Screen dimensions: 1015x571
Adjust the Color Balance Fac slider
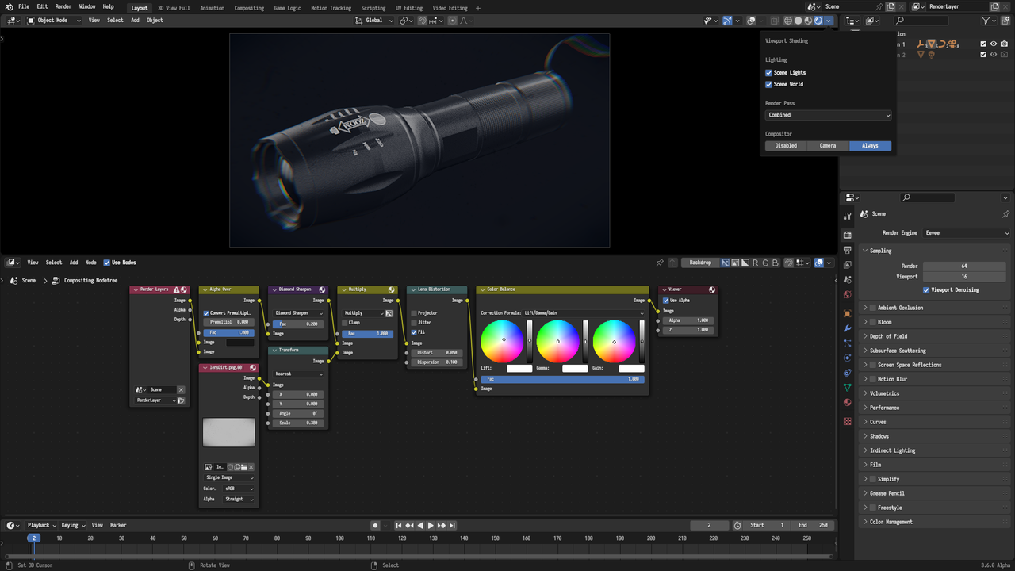pos(562,379)
